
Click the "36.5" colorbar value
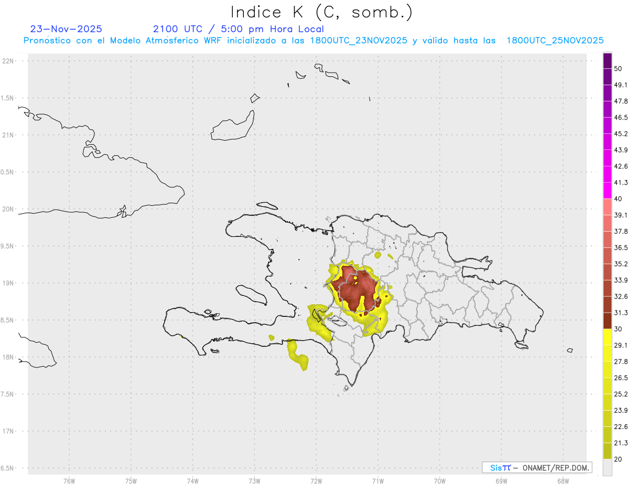click(621, 247)
